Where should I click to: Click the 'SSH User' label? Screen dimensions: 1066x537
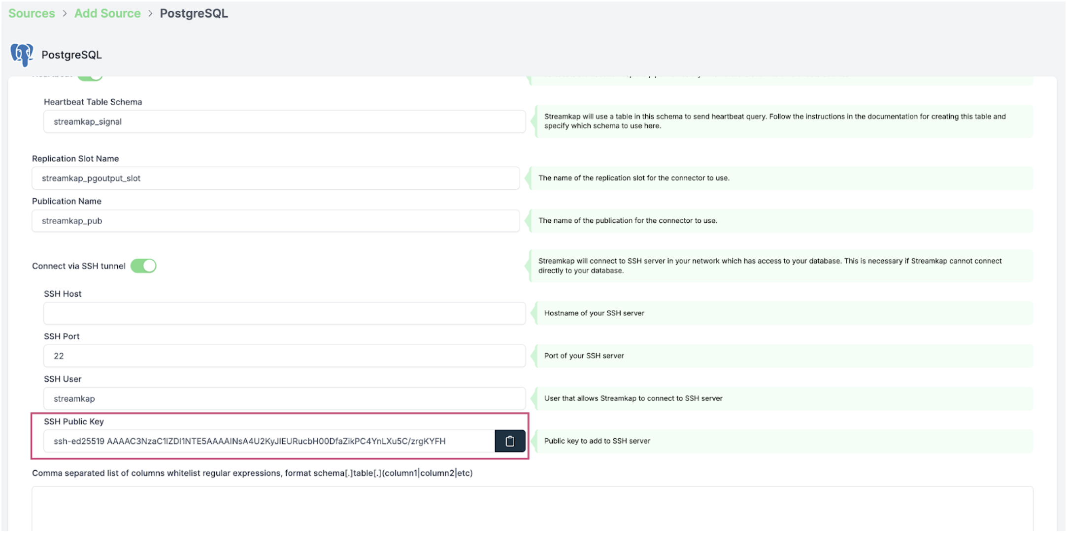pos(63,379)
